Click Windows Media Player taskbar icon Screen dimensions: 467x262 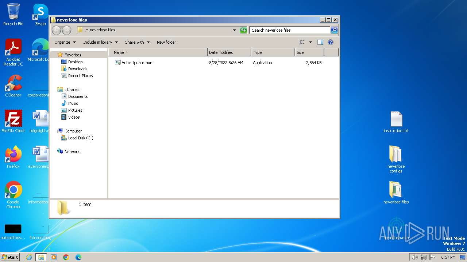[54, 257]
